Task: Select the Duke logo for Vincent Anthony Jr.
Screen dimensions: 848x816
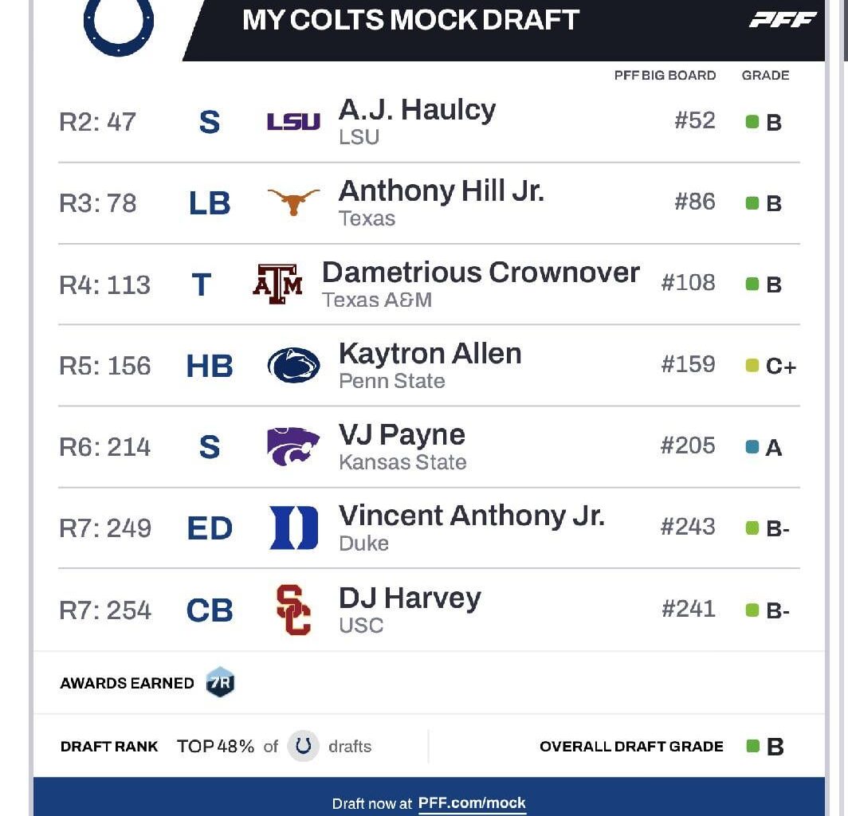Action: coord(293,528)
